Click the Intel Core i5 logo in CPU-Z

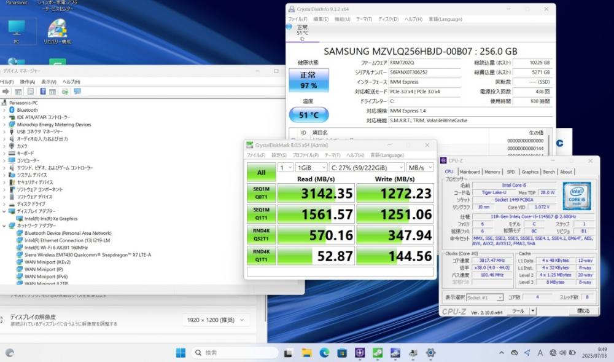click(x=577, y=195)
